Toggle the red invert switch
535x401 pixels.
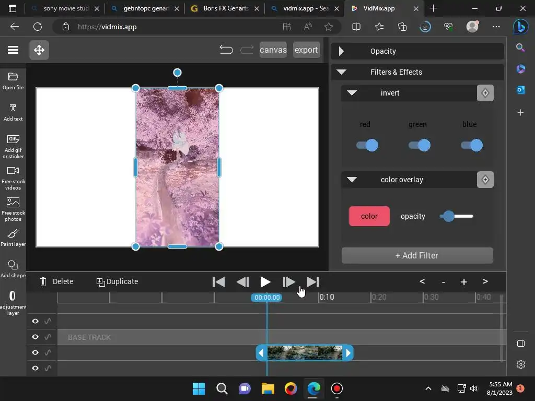point(367,145)
